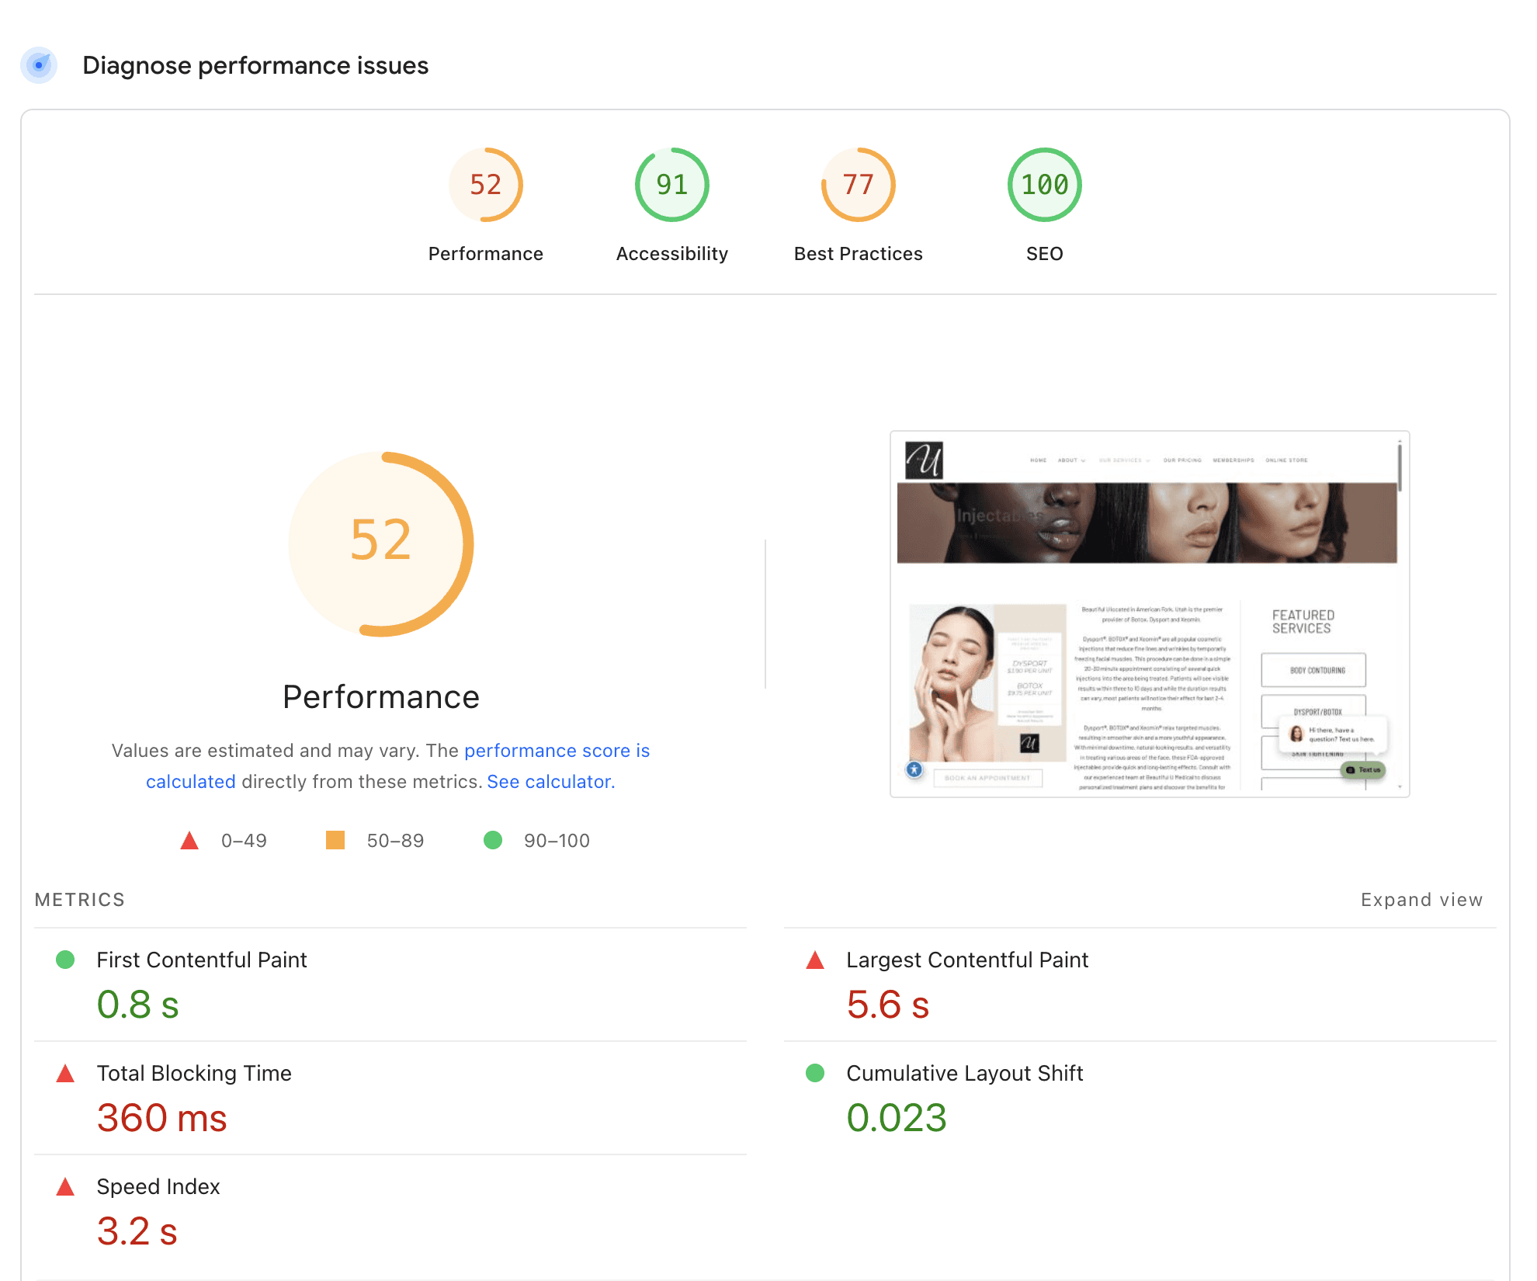Image resolution: width=1537 pixels, height=1281 pixels.
Task: Click the green circle beside First Contentful Paint
Action: click(65, 960)
